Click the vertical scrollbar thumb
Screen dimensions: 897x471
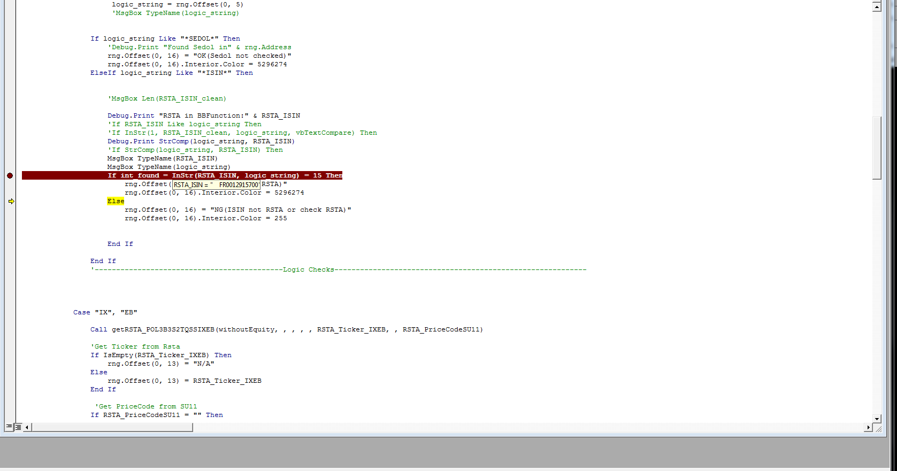tap(877, 148)
